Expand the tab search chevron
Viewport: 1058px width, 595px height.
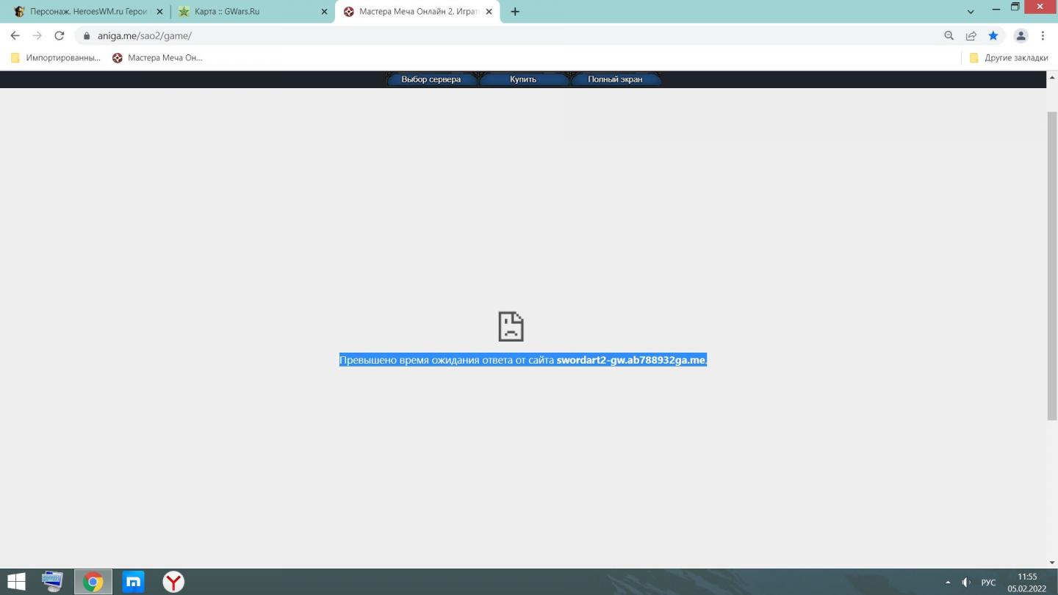pos(971,12)
